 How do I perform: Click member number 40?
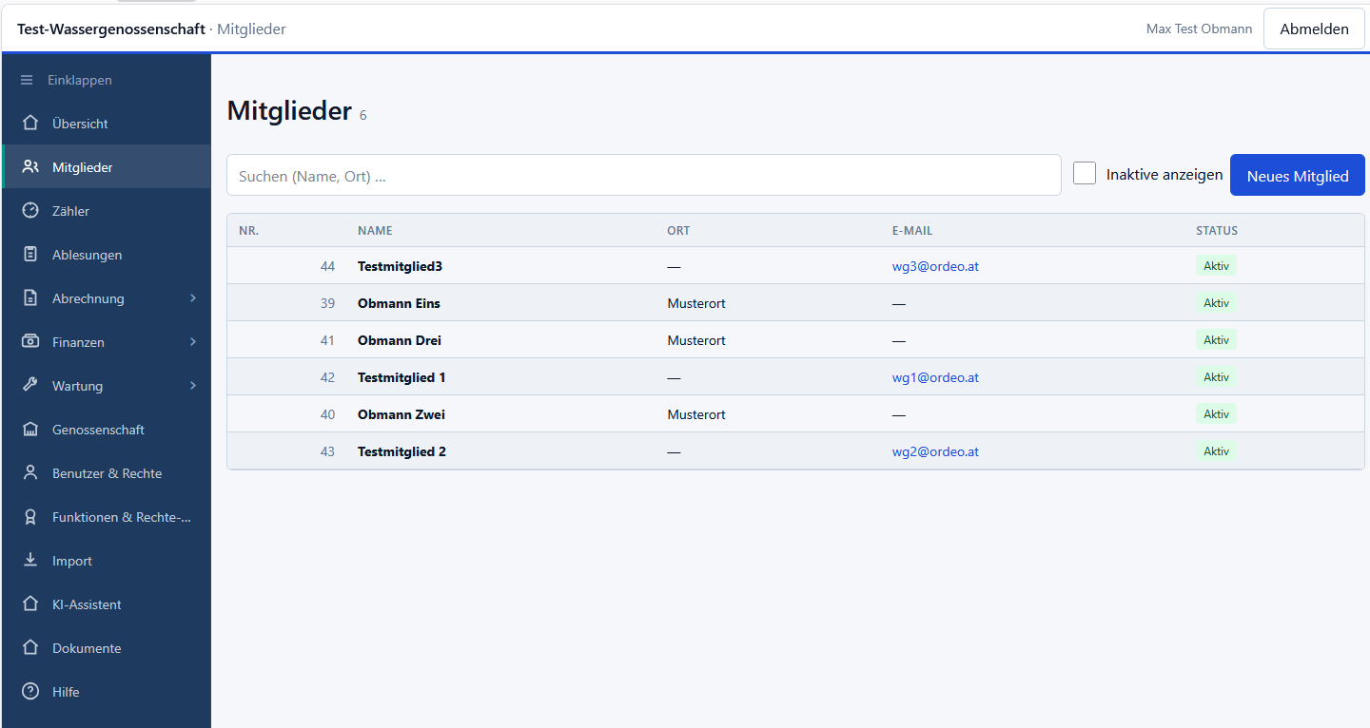click(327, 414)
